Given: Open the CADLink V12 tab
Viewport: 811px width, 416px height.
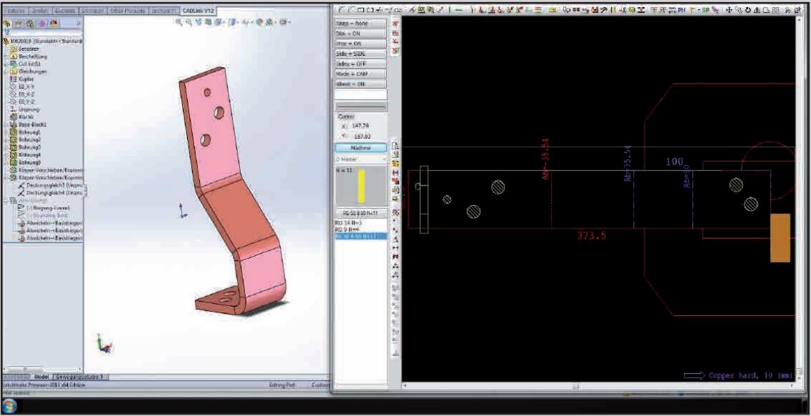Looking at the screenshot, I should pyautogui.click(x=200, y=11).
